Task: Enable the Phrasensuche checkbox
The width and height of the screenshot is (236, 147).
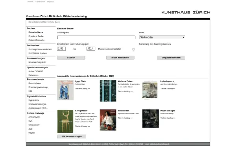Action: (133, 49)
